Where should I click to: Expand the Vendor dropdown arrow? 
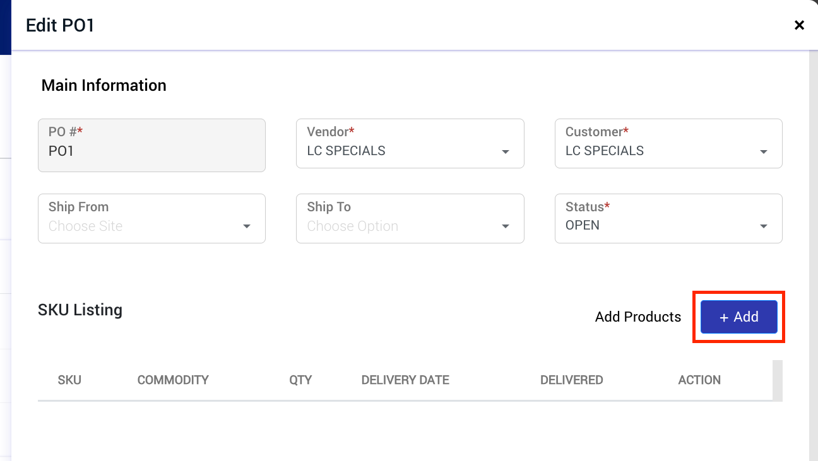click(x=505, y=152)
